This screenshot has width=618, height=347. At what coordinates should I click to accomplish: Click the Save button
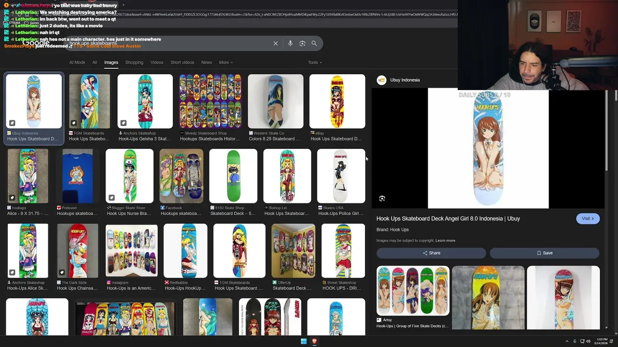545,253
